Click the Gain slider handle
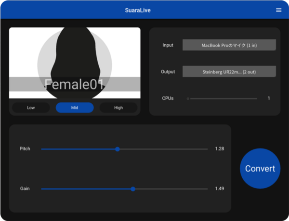289x221 pixels. 133,189
